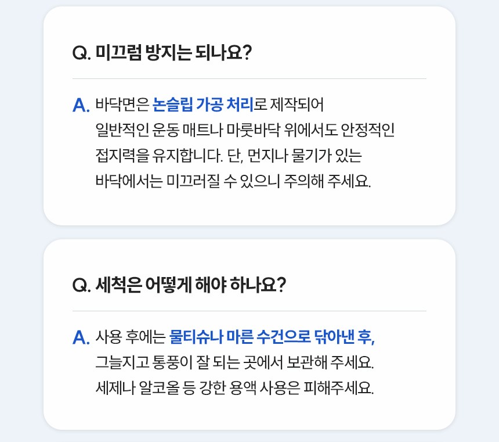Click the Q. marker of the 미끄럼 방지 question
Viewport: 499px width, 442px height.
[x=81, y=53]
